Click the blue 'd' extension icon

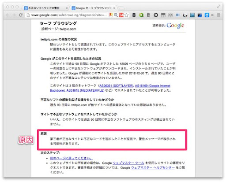(207, 15)
